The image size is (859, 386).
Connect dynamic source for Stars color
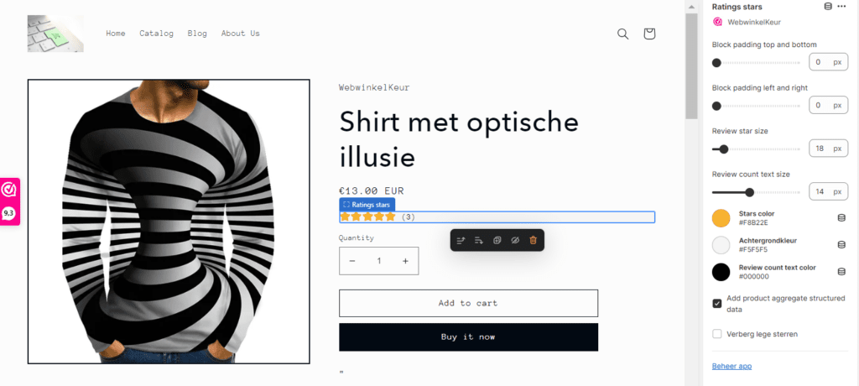[x=841, y=218]
